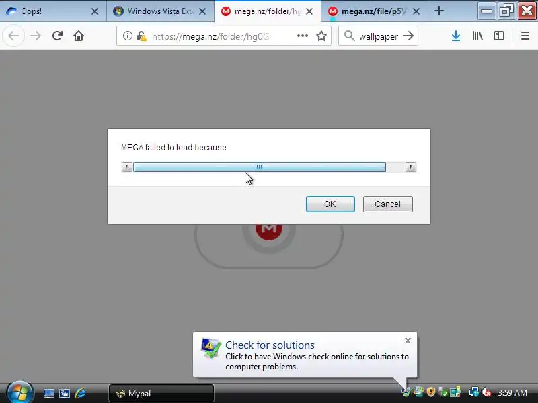Open the downloads panel arrow icon
This screenshot has height=403, width=538.
pos(456,36)
